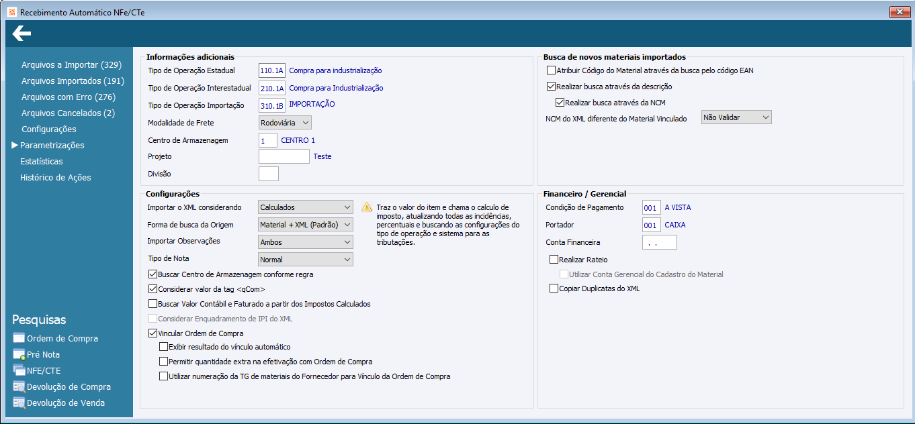The image size is (915, 424).
Task: Click Tipo de Operação Interestadual field 210.1A
Action: click(x=272, y=88)
